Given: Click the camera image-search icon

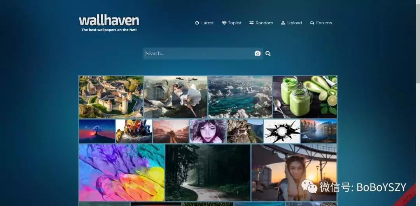Looking at the screenshot, I should coord(257,53).
